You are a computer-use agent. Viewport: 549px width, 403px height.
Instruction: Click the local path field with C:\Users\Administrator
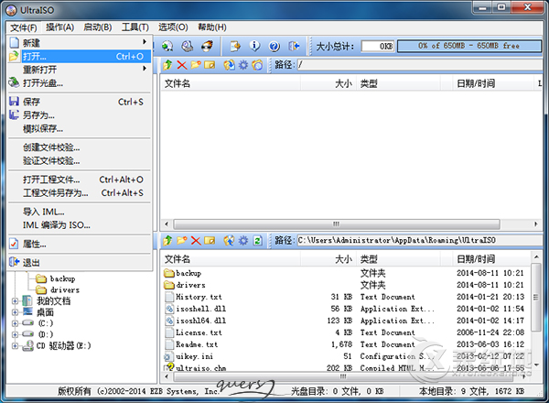point(420,240)
